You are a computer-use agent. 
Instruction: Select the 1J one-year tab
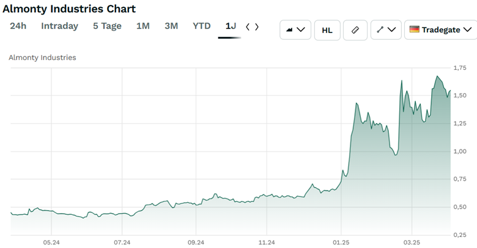click(231, 26)
